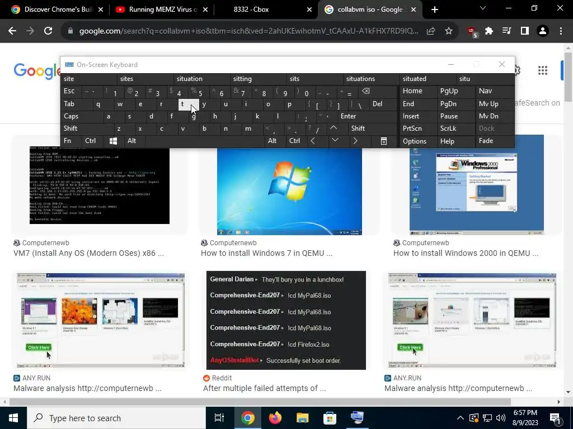The height and width of the screenshot is (429, 573).
Task: Open File Explorer from taskbar
Action: click(303, 418)
